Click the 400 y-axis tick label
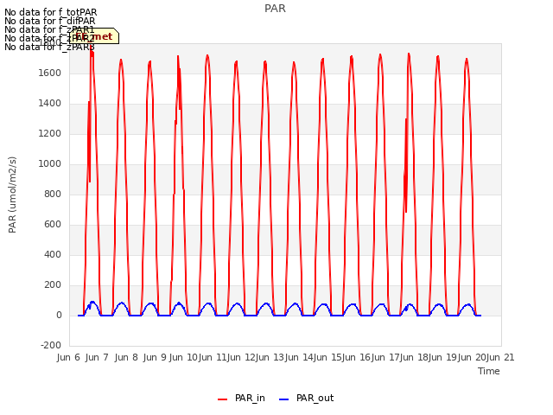 point(53,254)
